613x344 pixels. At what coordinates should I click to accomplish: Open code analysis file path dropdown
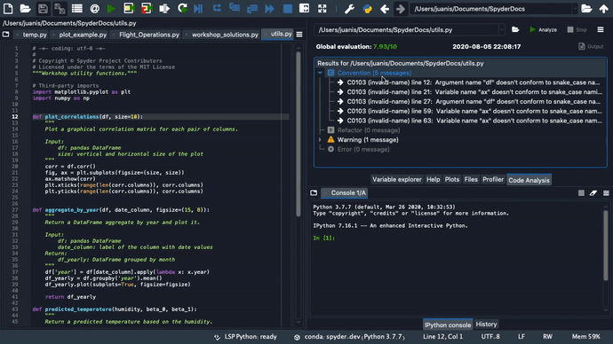[x=501, y=29]
